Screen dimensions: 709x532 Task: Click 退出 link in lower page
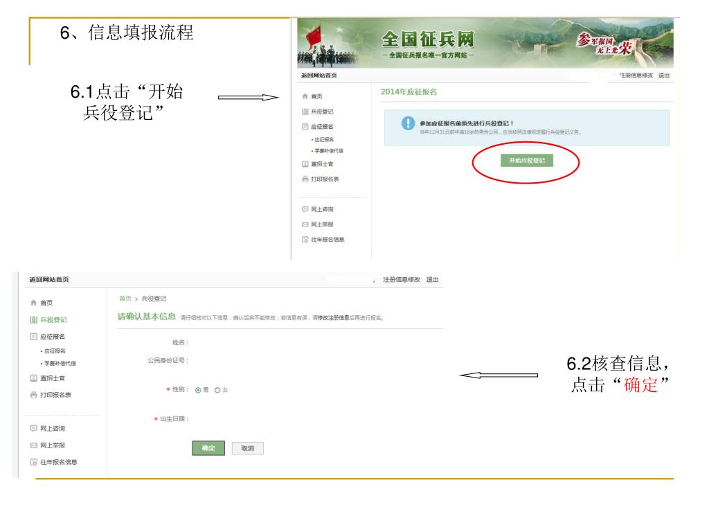432,280
